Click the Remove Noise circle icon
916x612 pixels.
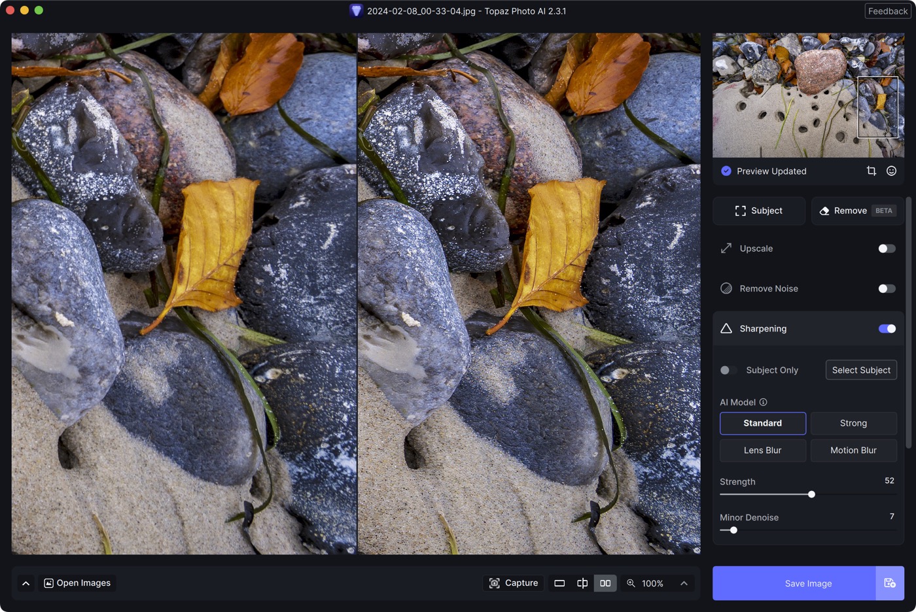[726, 288]
